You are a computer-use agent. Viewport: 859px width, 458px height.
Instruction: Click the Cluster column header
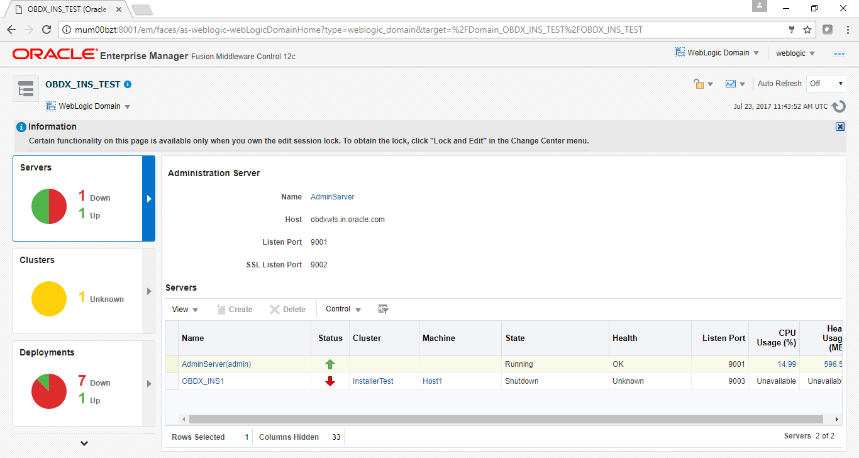(x=384, y=338)
